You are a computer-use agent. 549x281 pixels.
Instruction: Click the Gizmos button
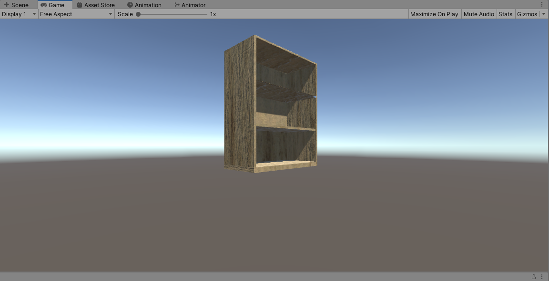[x=527, y=14]
